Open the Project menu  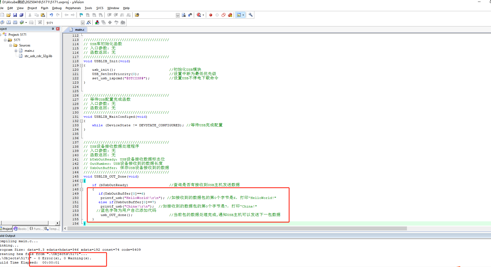[32, 8]
